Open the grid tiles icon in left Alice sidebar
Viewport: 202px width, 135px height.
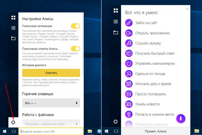[x=13, y=18]
